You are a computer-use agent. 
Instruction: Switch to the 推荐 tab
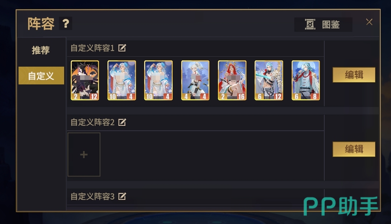click(41, 50)
